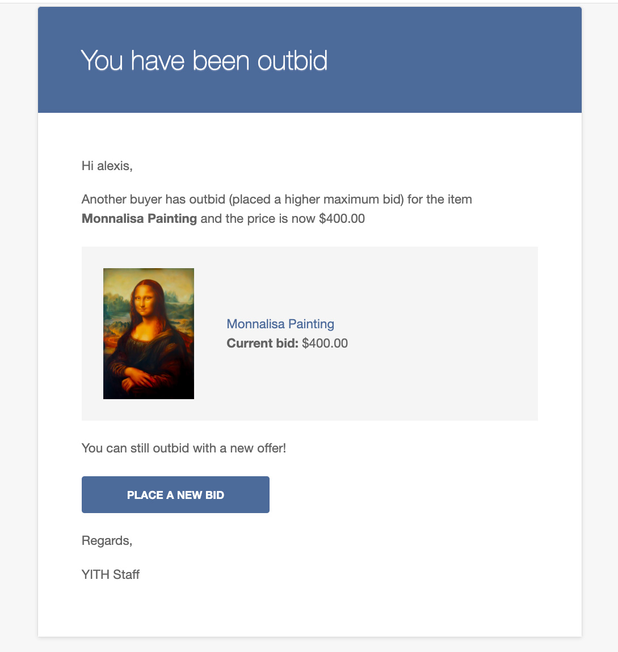Click the Place a New Bid button
This screenshot has width=618, height=652.
pos(175,494)
